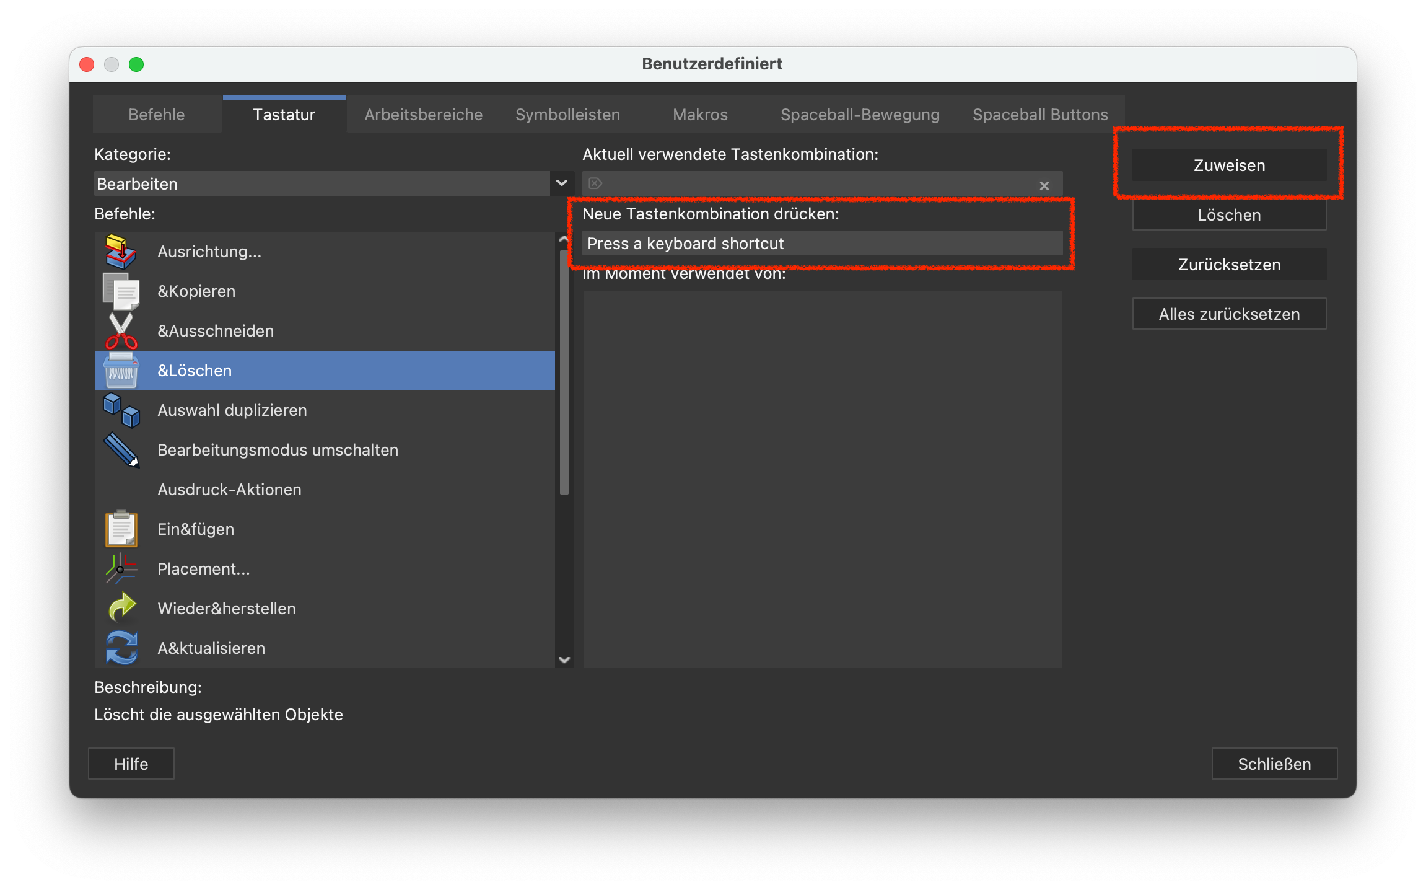Click the scroll up arrow of command list
This screenshot has width=1426, height=890.
(564, 239)
